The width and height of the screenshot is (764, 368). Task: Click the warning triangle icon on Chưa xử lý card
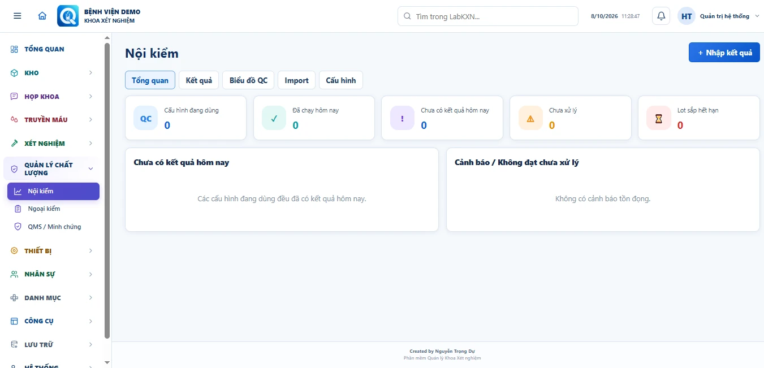pos(530,119)
